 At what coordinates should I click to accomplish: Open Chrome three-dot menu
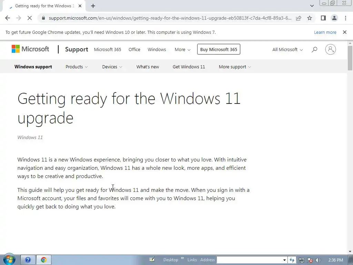point(345,18)
